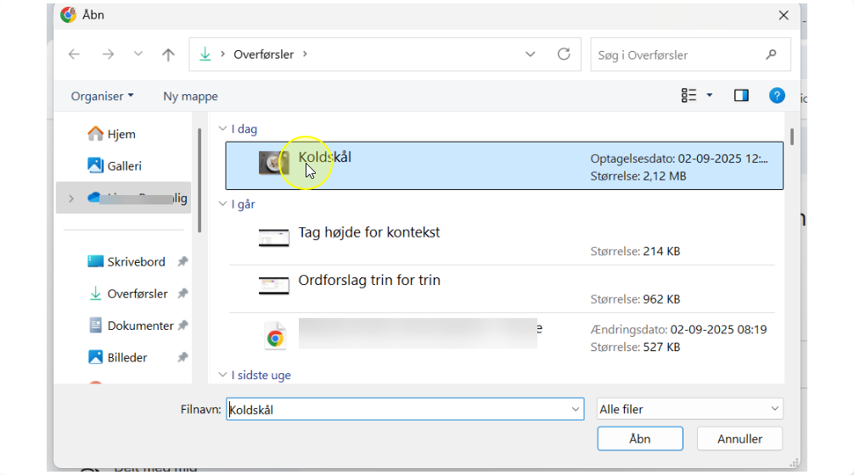Click the Filnavn text field
This screenshot has width=854, height=475.
click(399, 409)
